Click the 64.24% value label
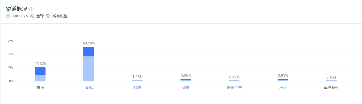Image resolution: width=362 pixels, height=104 pixels. click(89, 43)
